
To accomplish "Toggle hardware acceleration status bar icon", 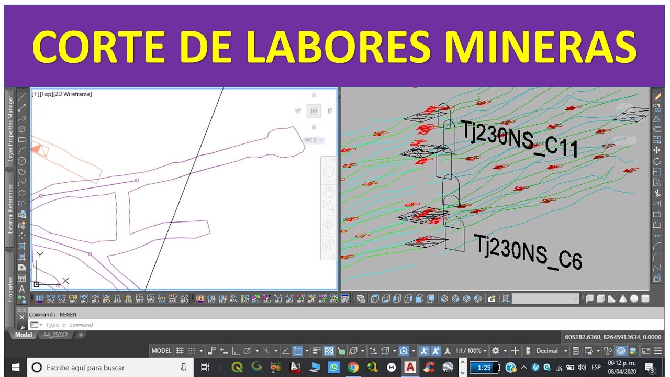I will pos(621,350).
